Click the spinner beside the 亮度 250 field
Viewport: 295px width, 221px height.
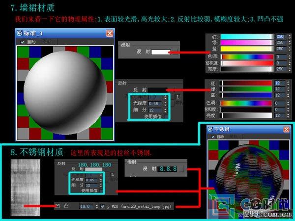[x=290, y=69]
